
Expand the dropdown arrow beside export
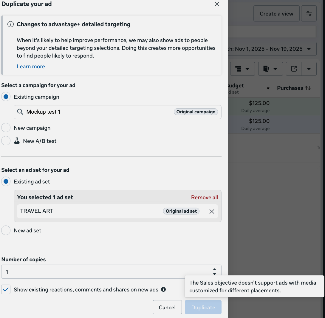pyautogui.click(x=309, y=69)
